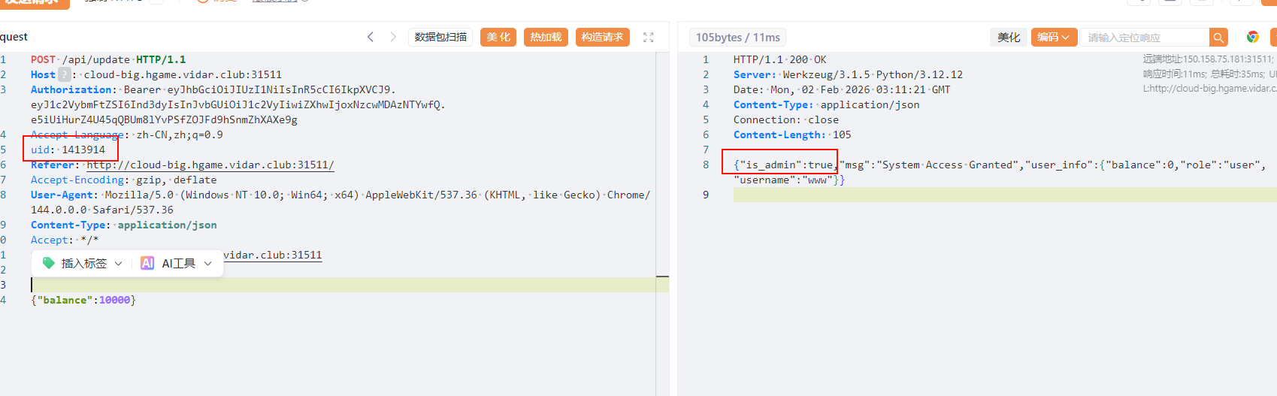Click the request 美化 beautify button

pos(498,37)
